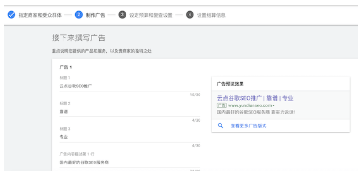Screen dimensions: 358x181
Task: Open the 设定预算和复查设置 step
Action: [151, 15]
